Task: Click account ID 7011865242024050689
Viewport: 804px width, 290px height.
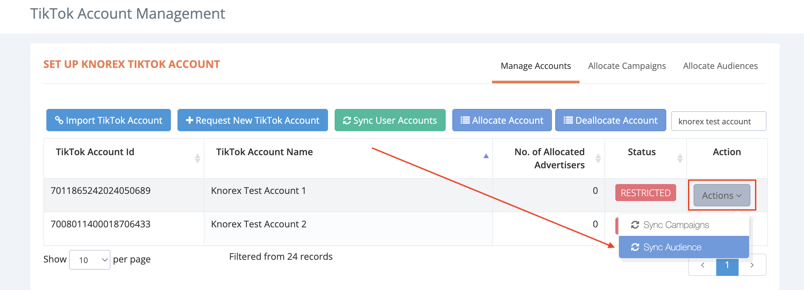Action: pos(100,191)
